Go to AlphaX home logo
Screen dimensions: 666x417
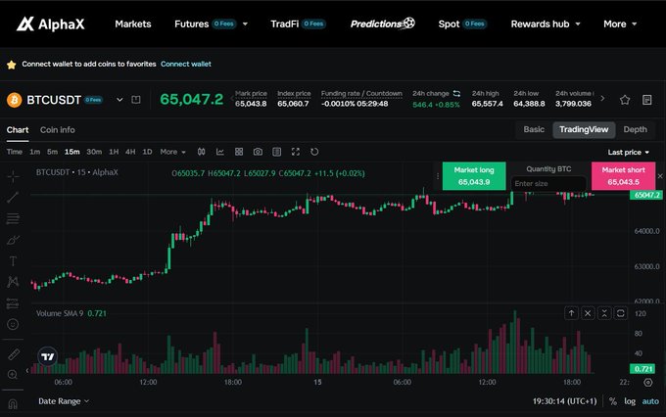(51, 23)
